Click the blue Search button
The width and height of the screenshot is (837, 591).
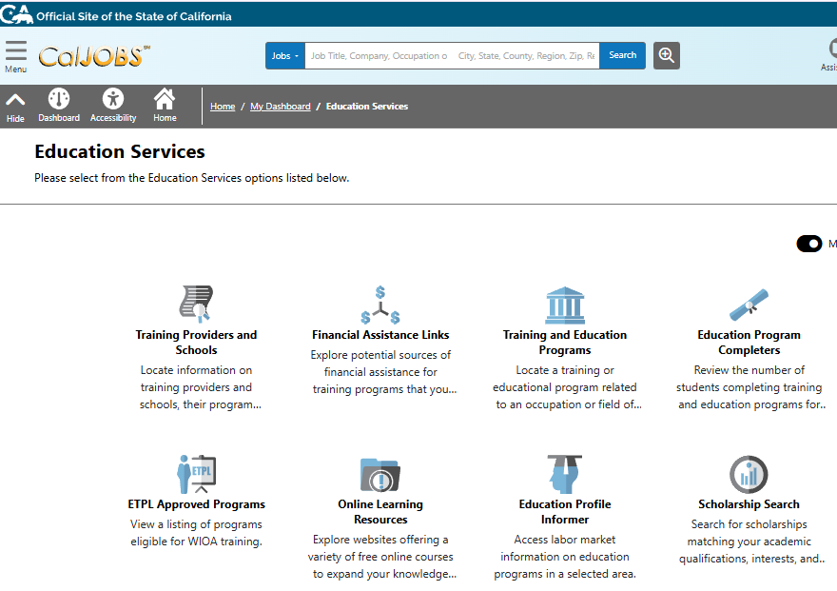[622, 55]
